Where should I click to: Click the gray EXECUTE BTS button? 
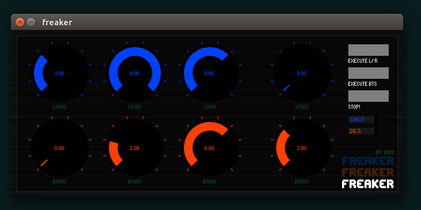[x=368, y=73]
